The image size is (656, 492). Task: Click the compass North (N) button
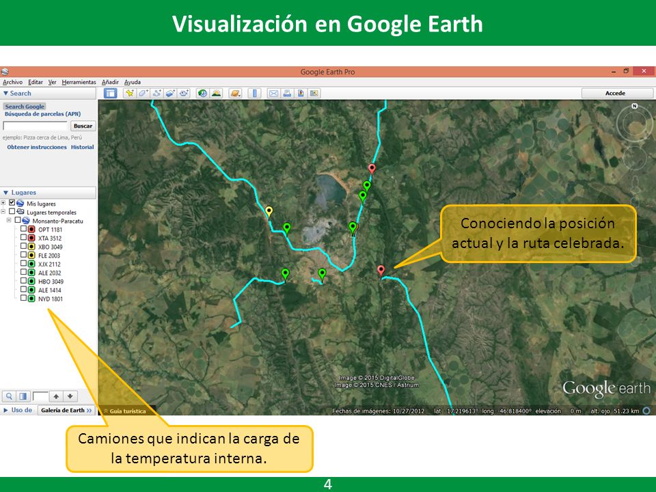click(634, 107)
